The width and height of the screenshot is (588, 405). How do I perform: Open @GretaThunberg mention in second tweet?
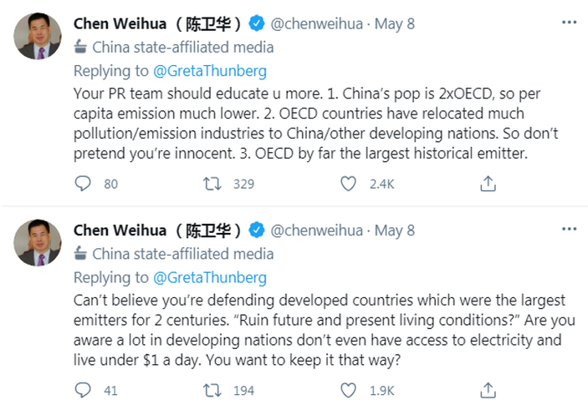[x=210, y=277]
